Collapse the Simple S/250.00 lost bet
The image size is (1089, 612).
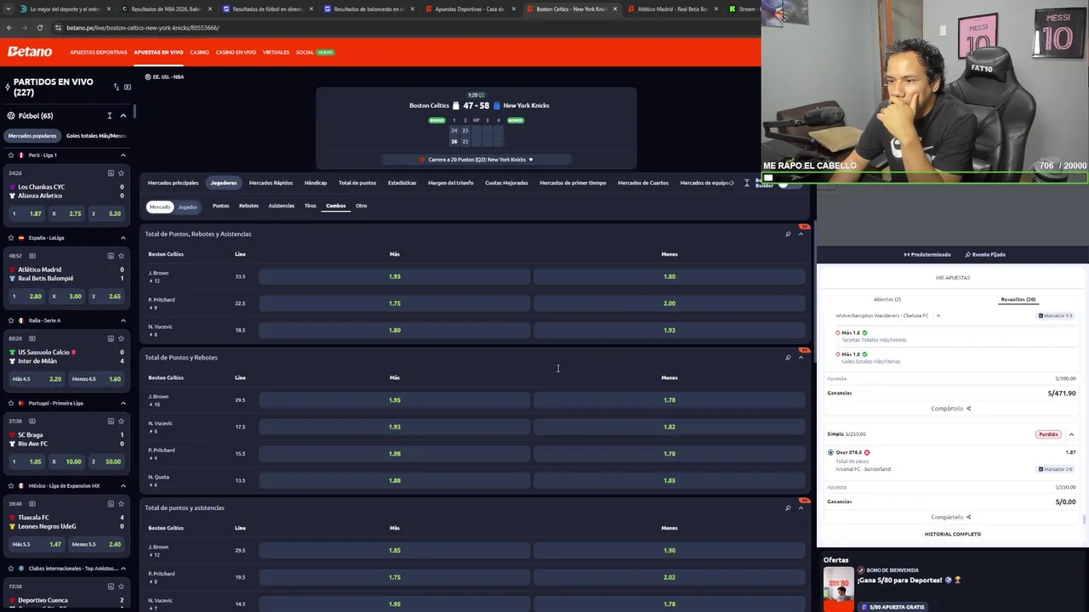pos(1071,434)
